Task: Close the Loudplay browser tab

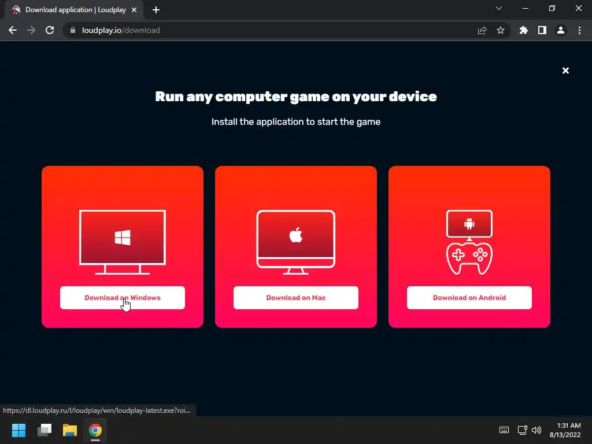Action: (x=134, y=10)
